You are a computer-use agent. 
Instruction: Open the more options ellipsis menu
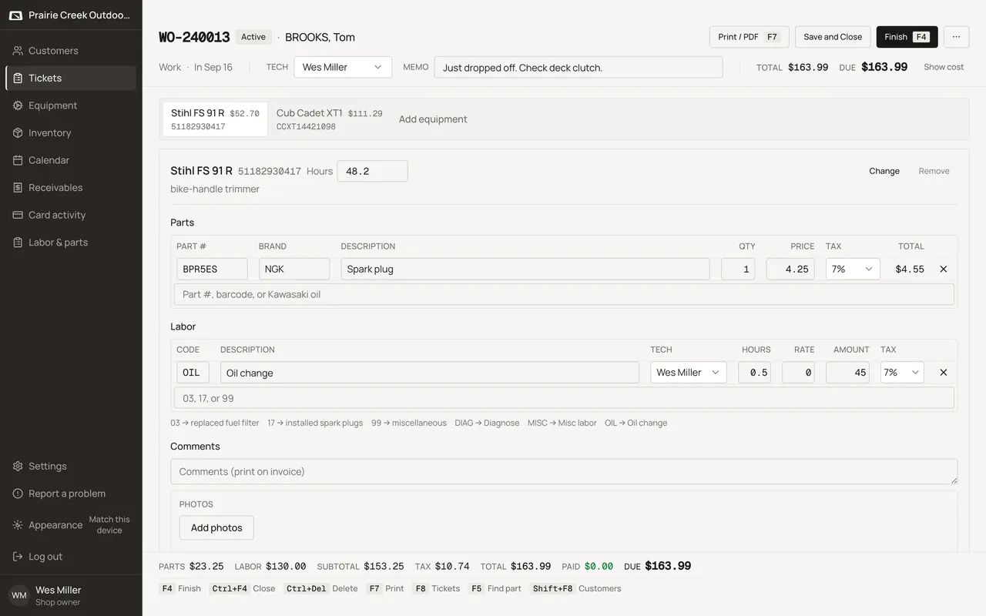pyautogui.click(x=956, y=37)
